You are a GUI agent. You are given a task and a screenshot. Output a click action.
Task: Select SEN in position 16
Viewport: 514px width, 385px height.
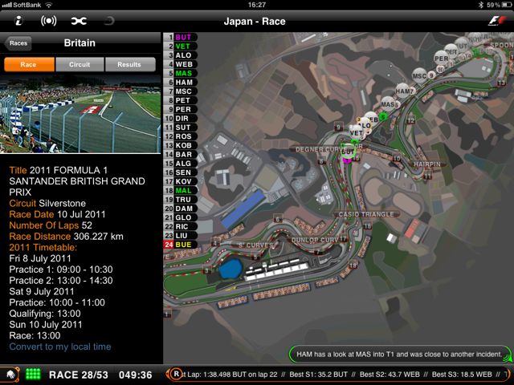tap(181, 172)
